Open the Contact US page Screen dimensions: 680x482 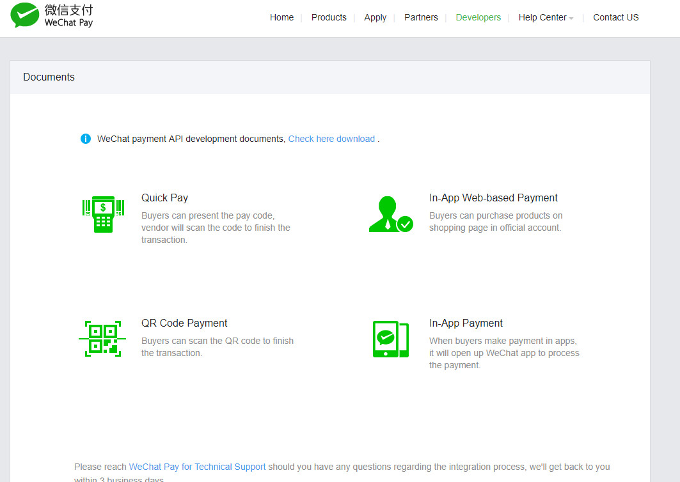pos(616,17)
